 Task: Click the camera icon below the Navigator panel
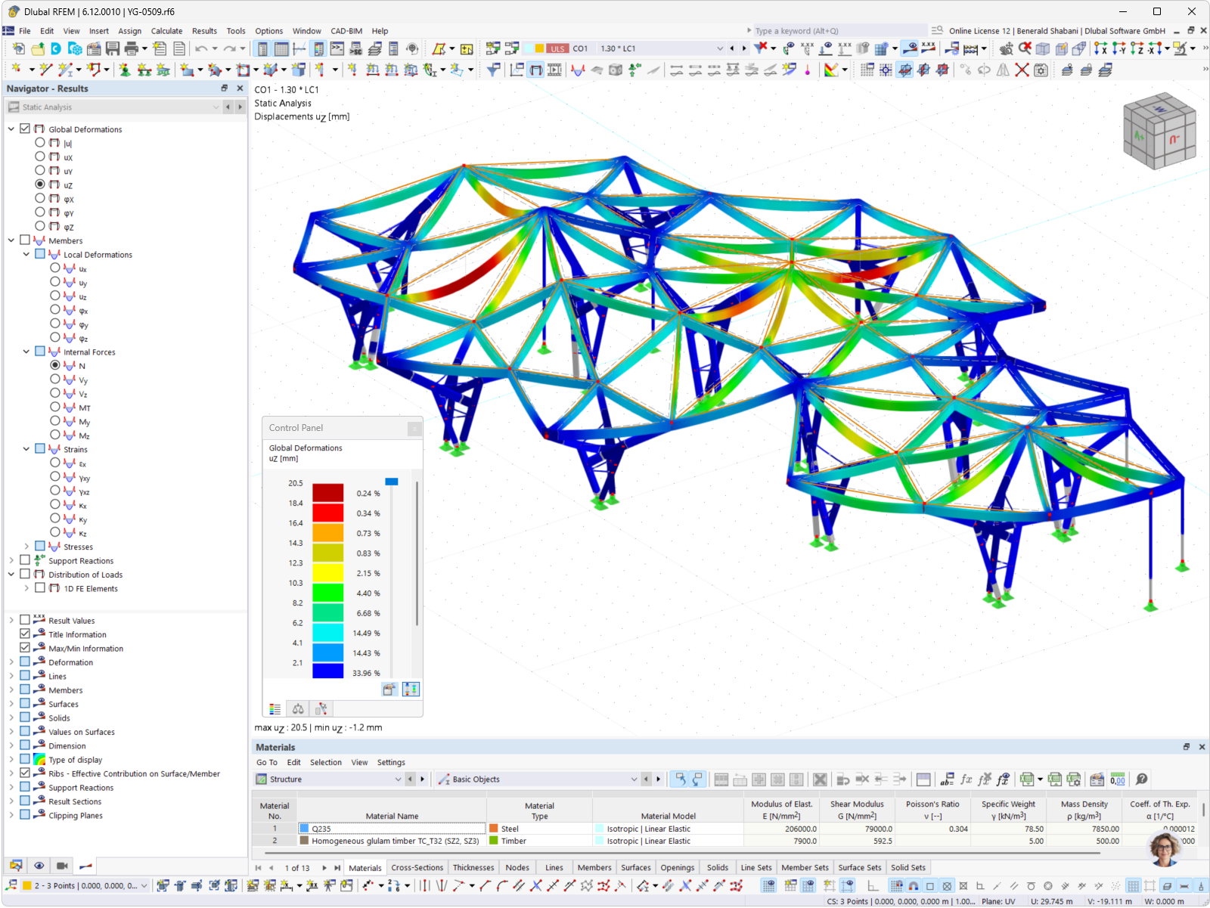[x=62, y=865]
